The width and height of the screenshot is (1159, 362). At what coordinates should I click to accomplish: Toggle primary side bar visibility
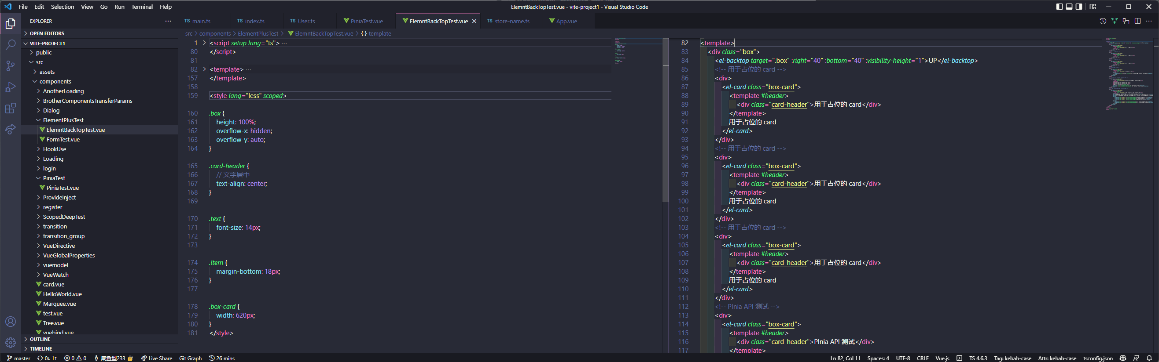tap(1059, 7)
